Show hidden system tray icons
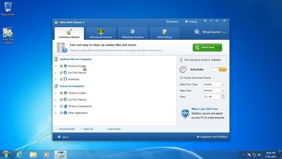282x159 pixels. pos(244,155)
